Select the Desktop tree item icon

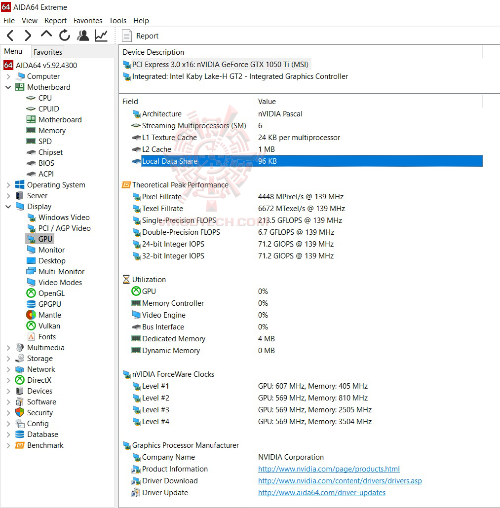31,261
